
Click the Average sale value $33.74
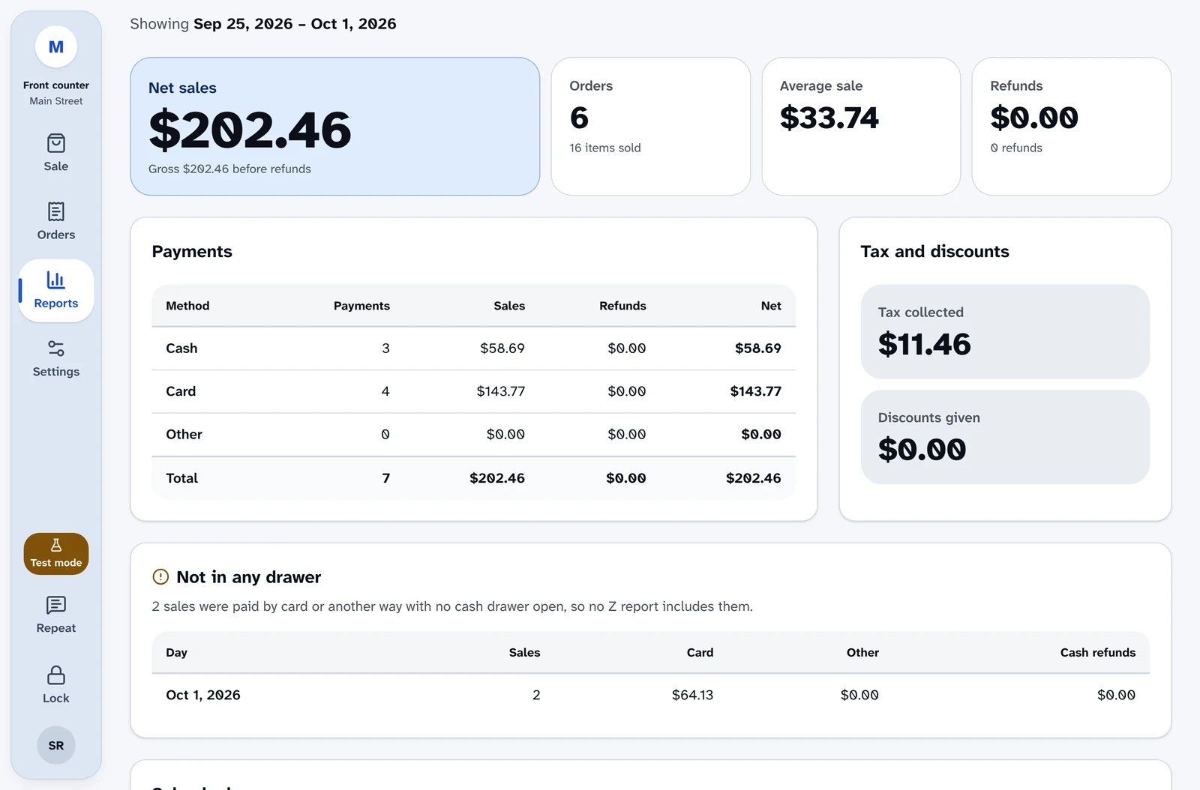[829, 118]
